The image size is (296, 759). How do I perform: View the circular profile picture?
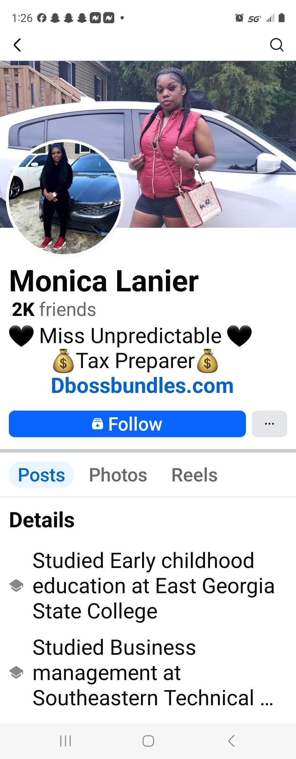coord(65,198)
